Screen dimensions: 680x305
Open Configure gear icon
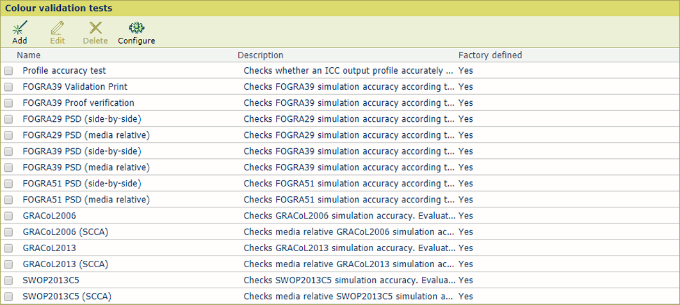click(x=136, y=28)
